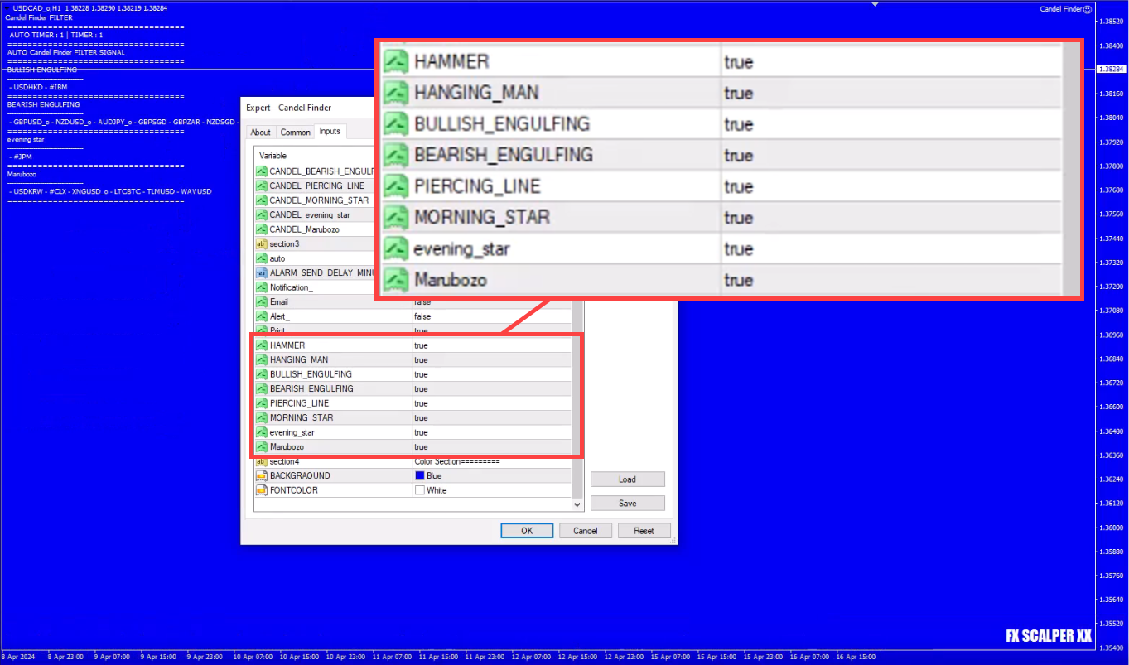Click the white color swatch of FONTCOLOR

click(419, 490)
